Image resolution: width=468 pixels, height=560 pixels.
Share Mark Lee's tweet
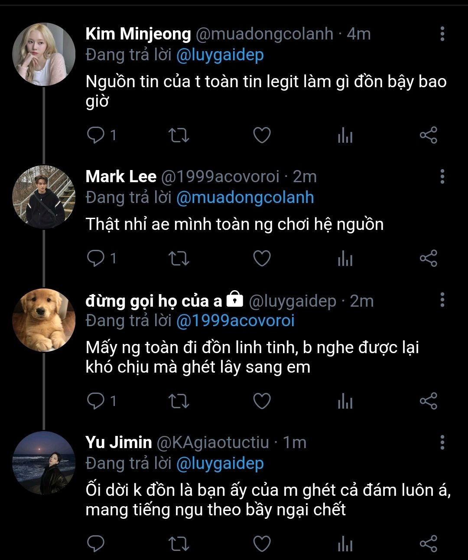tap(429, 259)
